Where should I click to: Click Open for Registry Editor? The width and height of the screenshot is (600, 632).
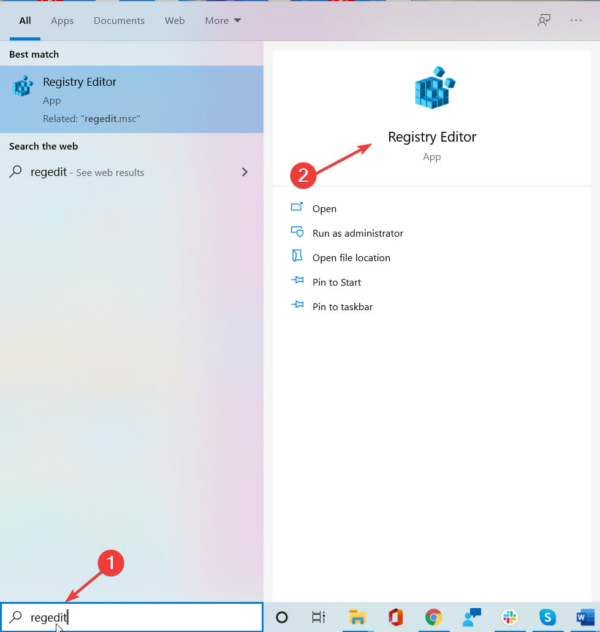tap(324, 209)
